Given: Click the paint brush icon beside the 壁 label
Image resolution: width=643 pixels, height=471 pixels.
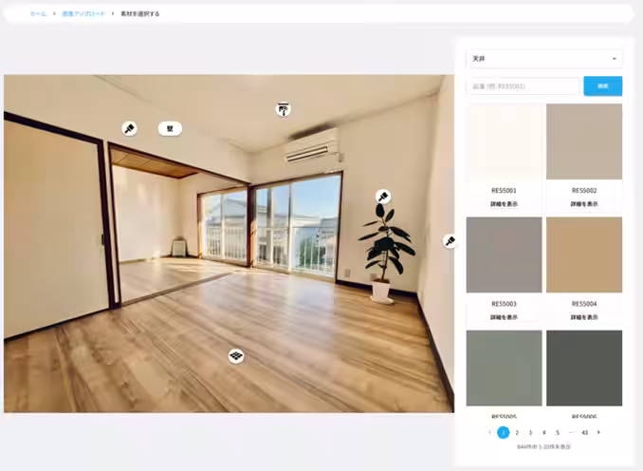Looking at the screenshot, I should click(129, 128).
